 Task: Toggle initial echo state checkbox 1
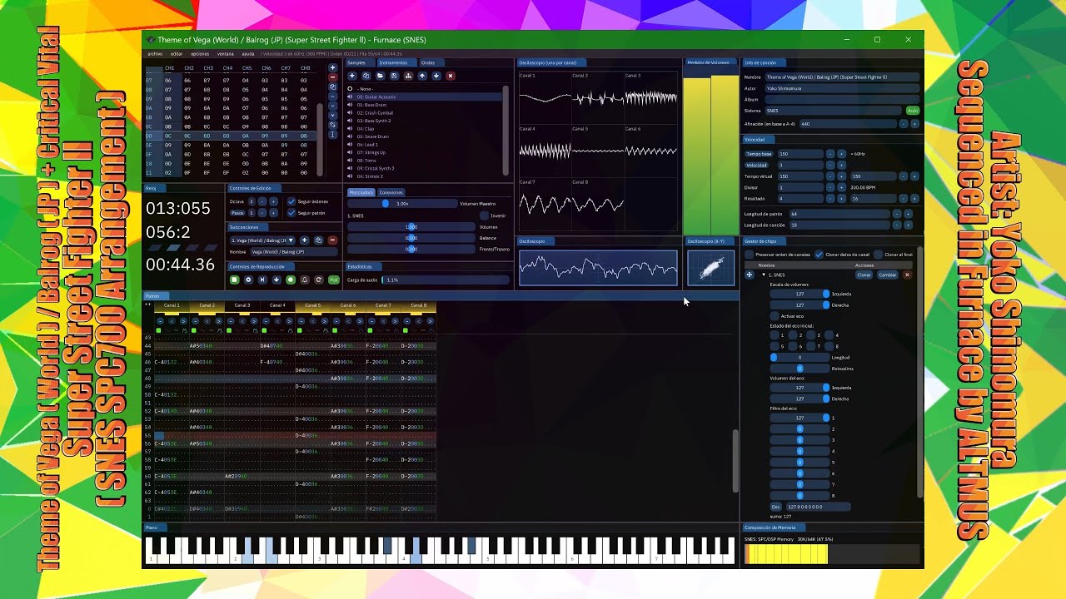[775, 335]
